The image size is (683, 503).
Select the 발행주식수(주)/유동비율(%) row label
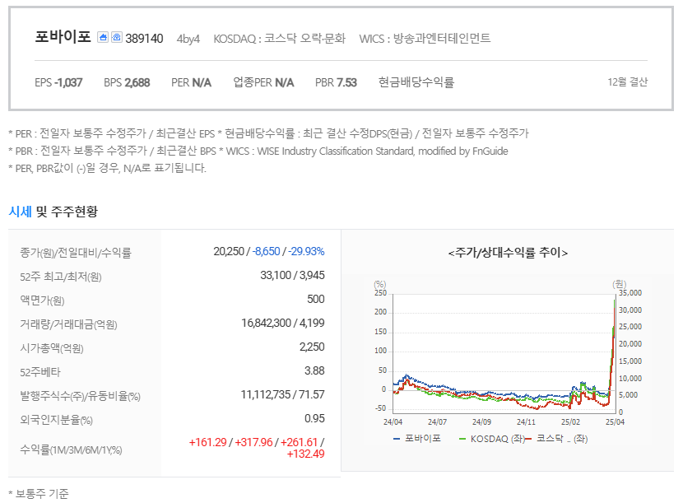[80, 396]
